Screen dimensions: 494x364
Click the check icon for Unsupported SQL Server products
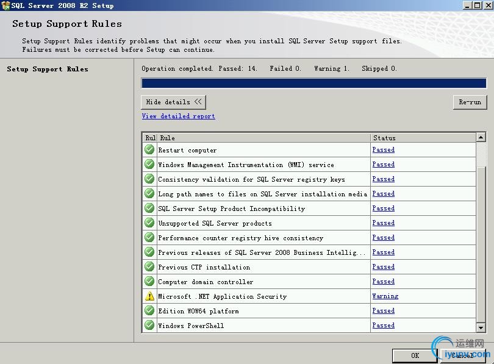149,223
